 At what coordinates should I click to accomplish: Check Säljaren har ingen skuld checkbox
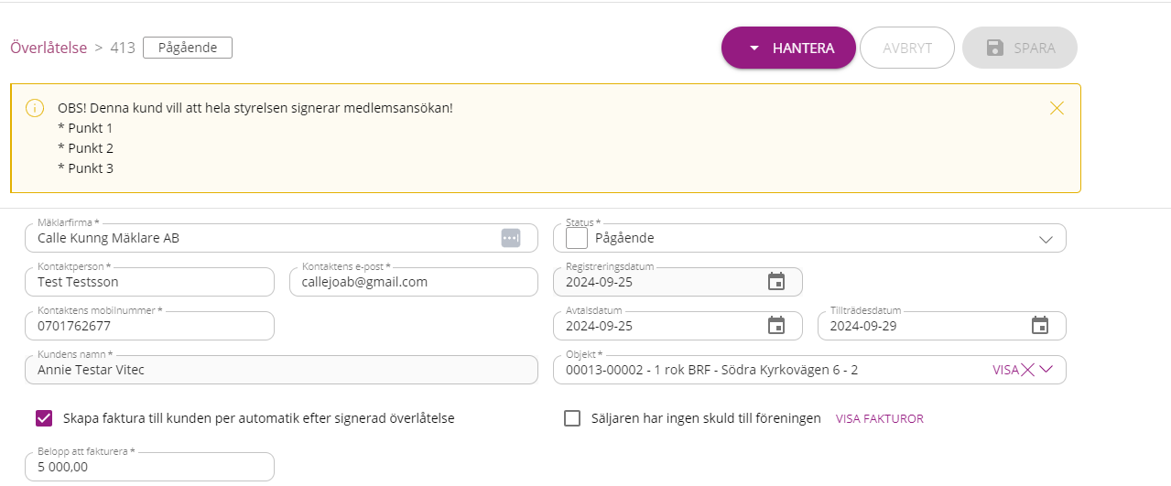[572, 418]
